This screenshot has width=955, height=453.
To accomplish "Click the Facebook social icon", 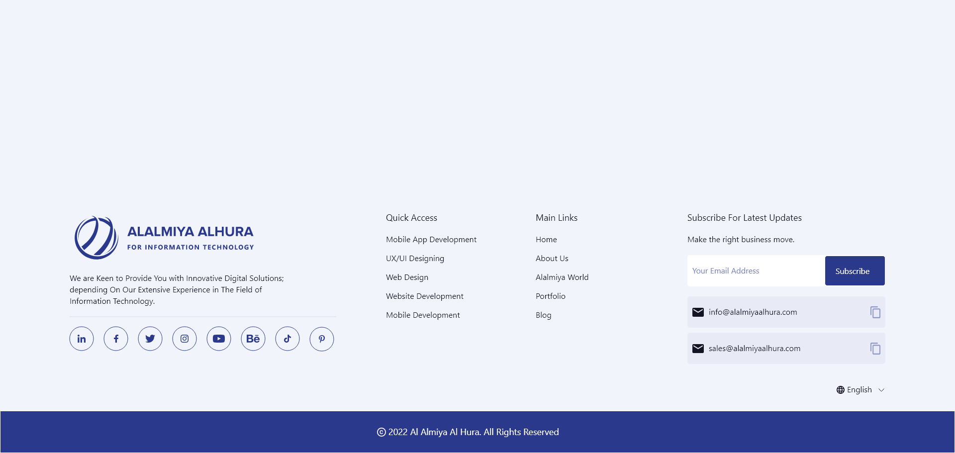I will [x=116, y=339].
